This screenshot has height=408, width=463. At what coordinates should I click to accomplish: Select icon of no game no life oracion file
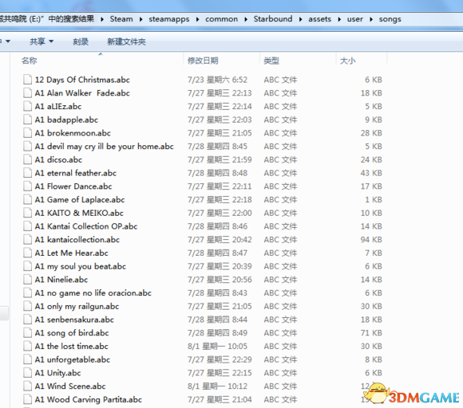(x=27, y=292)
